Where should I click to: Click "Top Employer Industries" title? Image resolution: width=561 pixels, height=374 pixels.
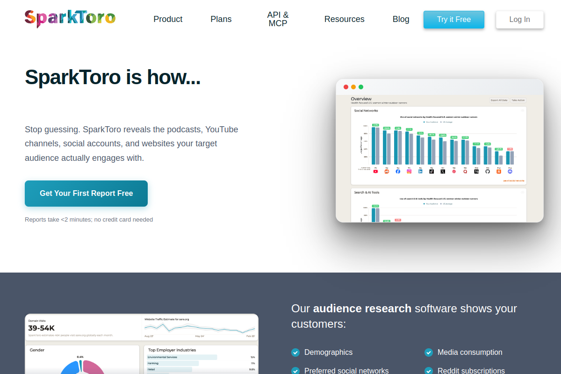tap(172, 350)
